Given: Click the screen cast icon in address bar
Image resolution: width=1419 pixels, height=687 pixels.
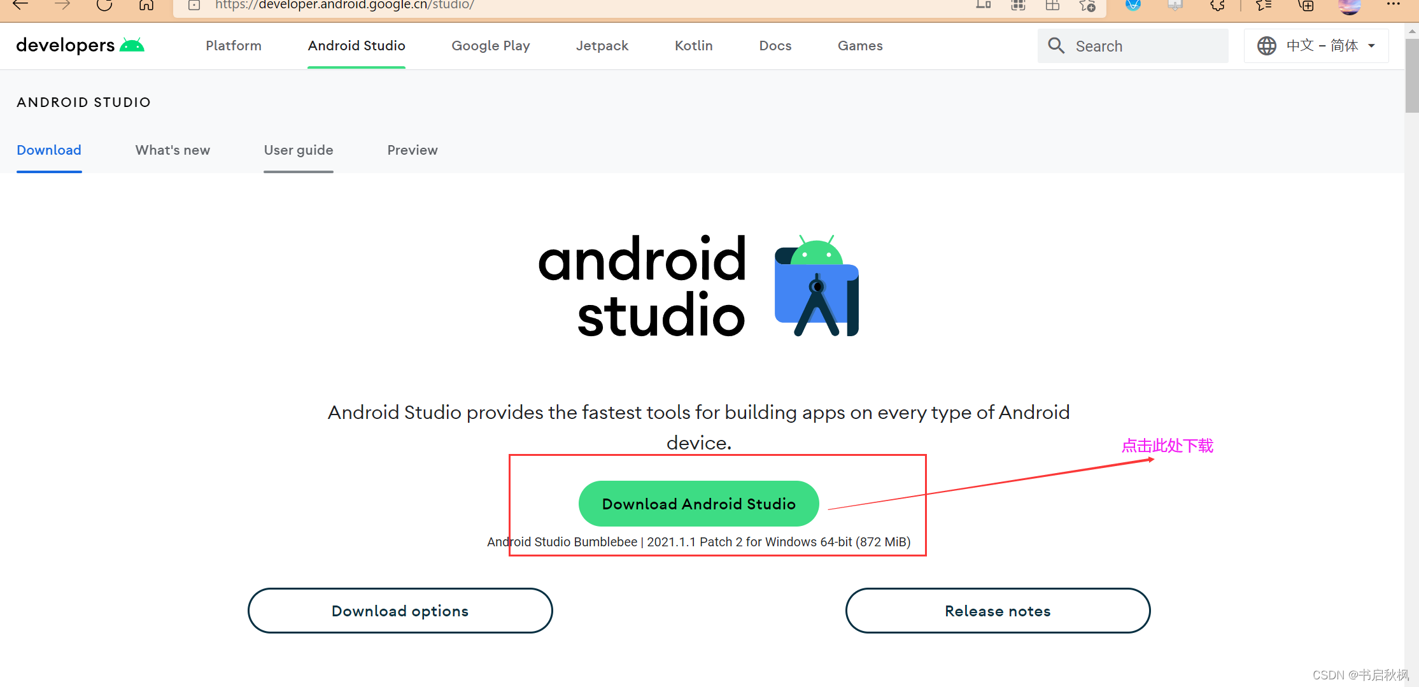Looking at the screenshot, I should point(984,5).
